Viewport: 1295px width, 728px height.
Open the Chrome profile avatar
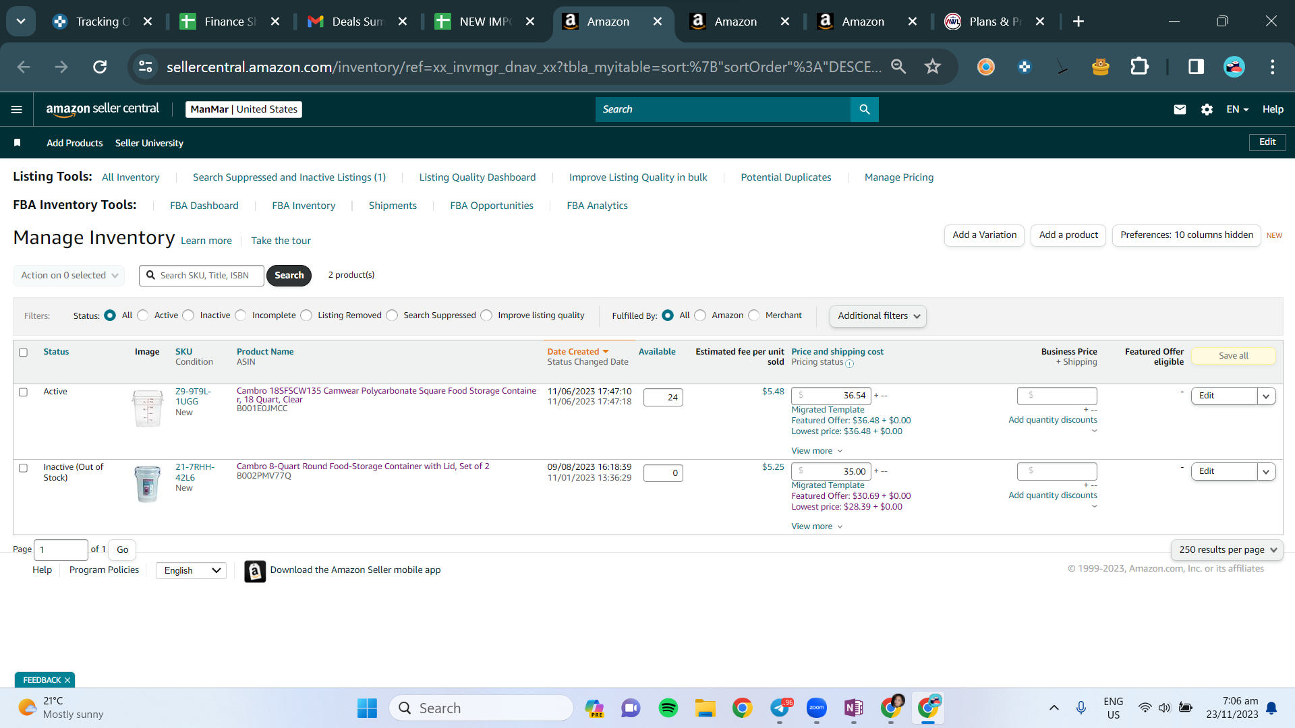(x=1234, y=67)
